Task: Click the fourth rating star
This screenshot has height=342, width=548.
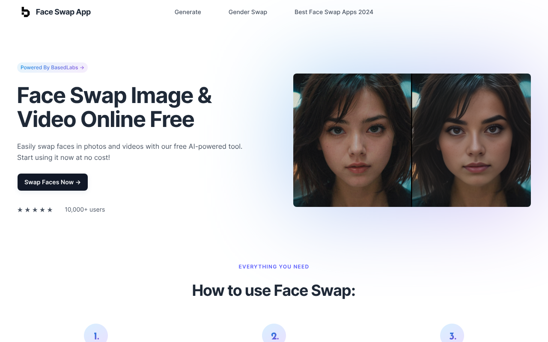Action: (42, 209)
